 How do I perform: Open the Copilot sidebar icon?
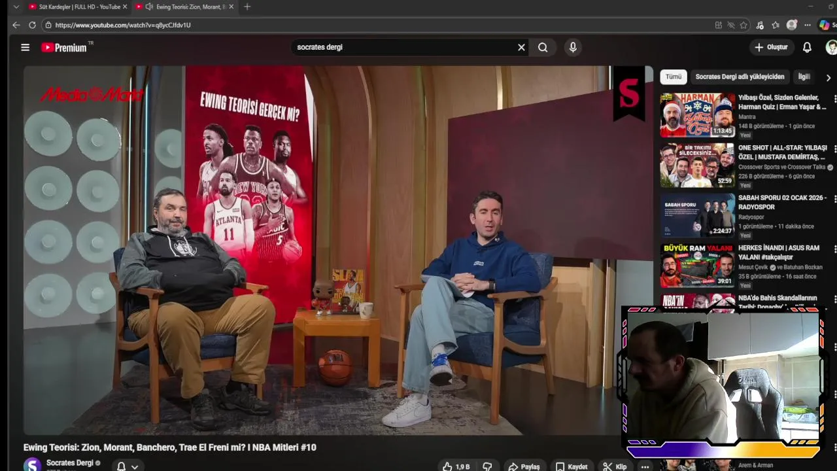(825, 25)
